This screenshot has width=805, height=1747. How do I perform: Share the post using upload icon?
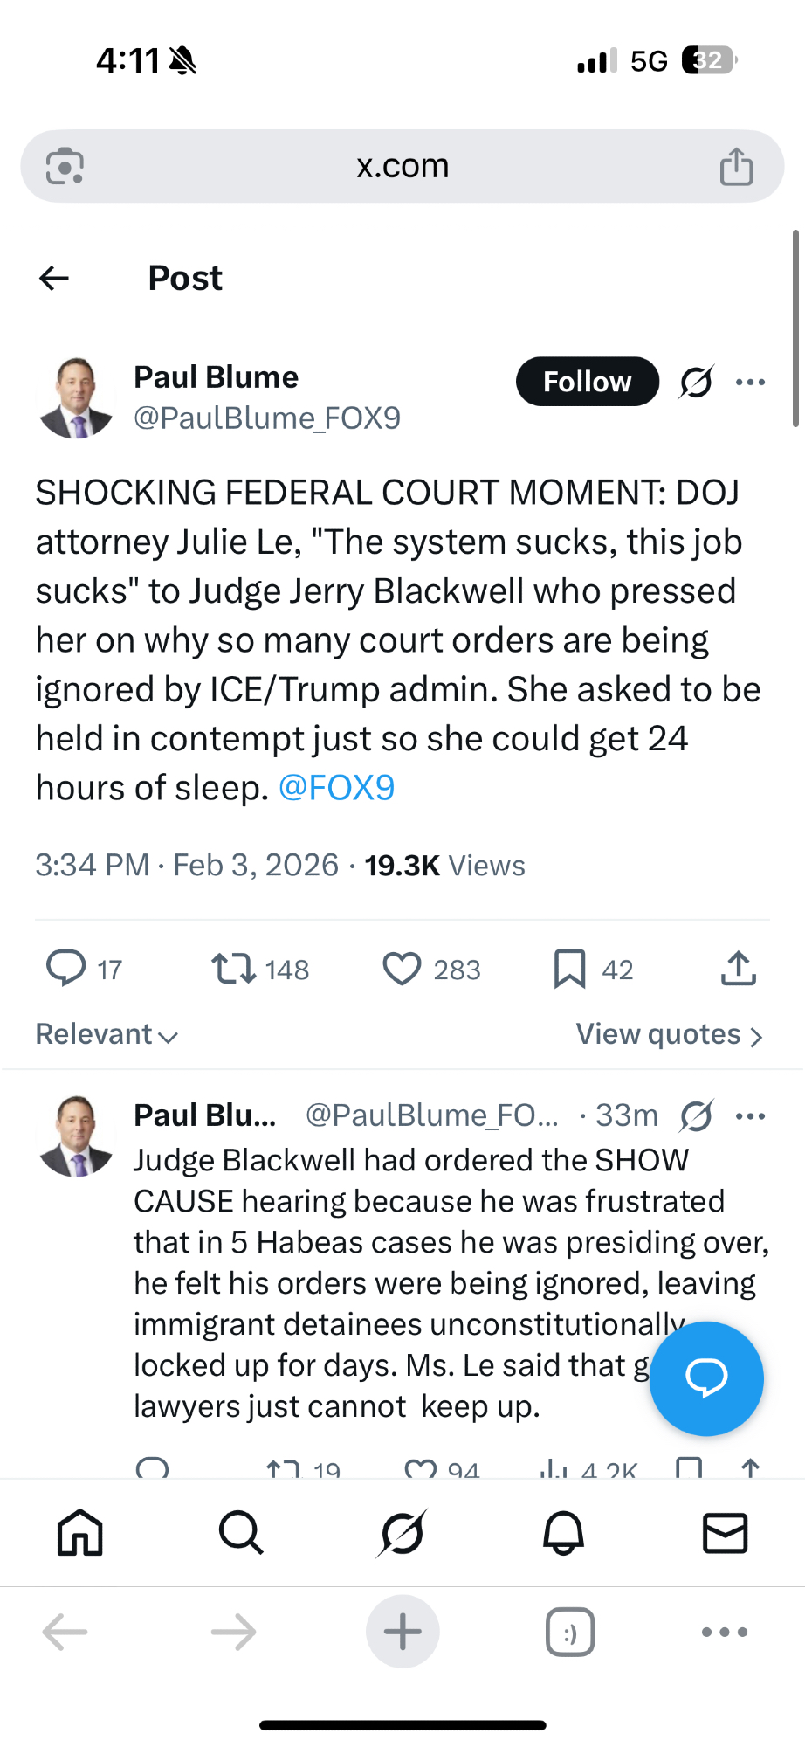(738, 969)
